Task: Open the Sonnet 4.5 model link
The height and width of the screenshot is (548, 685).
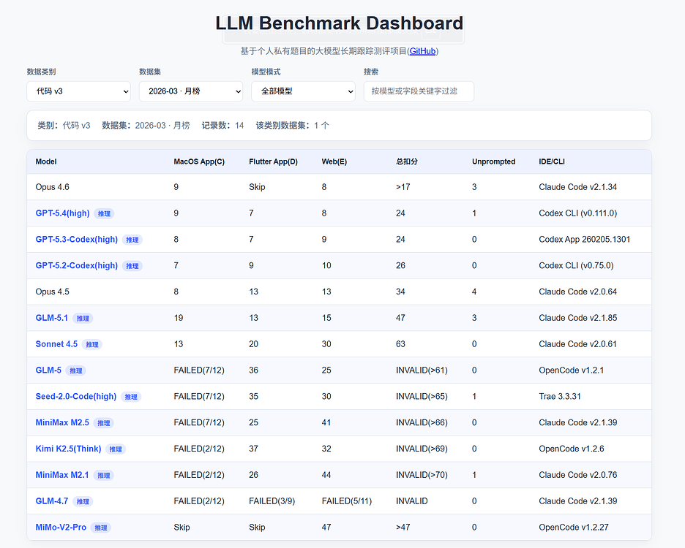Action: [x=56, y=344]
